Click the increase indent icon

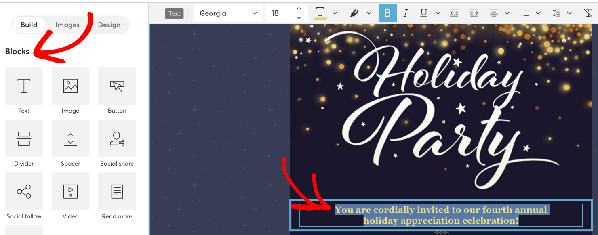point(474,13)
